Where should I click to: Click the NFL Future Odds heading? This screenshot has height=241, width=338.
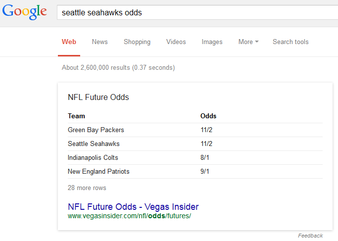[x=98, y=97]
